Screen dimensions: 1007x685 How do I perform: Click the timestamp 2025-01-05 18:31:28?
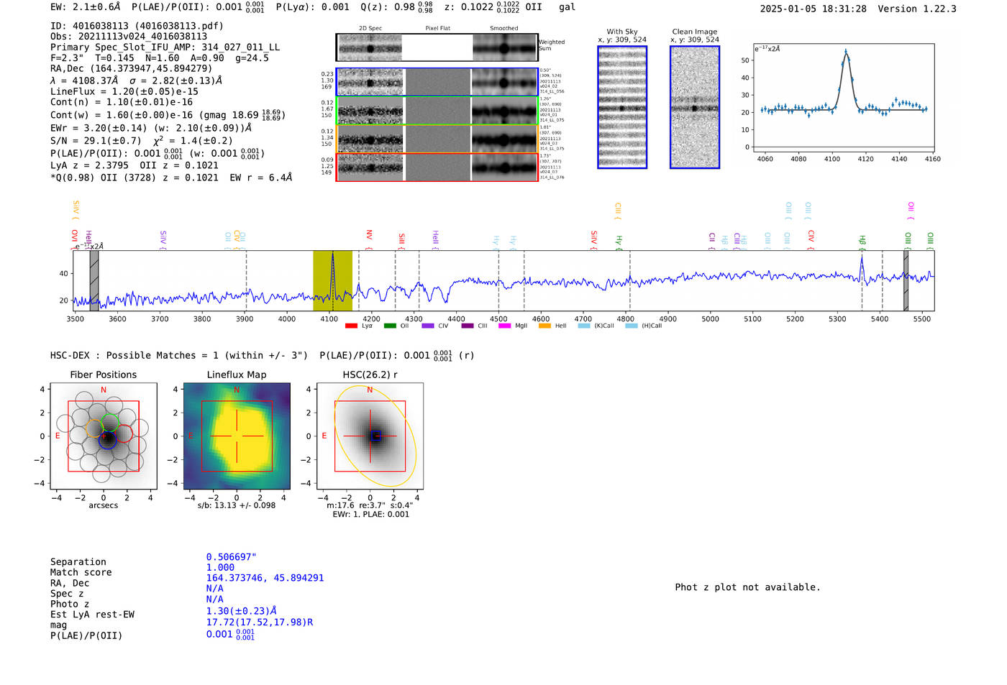814,9
